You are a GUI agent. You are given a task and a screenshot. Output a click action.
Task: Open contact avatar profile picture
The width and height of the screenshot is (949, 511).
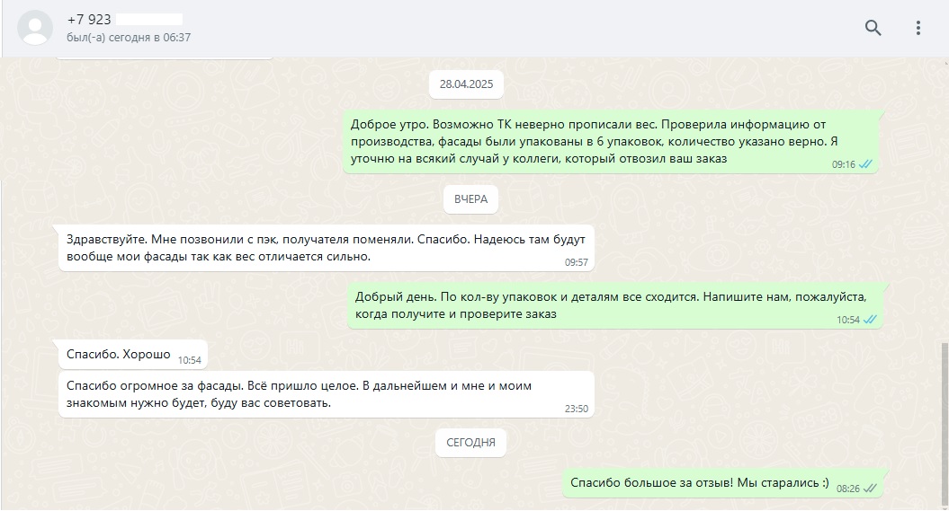tap(35, 28)
